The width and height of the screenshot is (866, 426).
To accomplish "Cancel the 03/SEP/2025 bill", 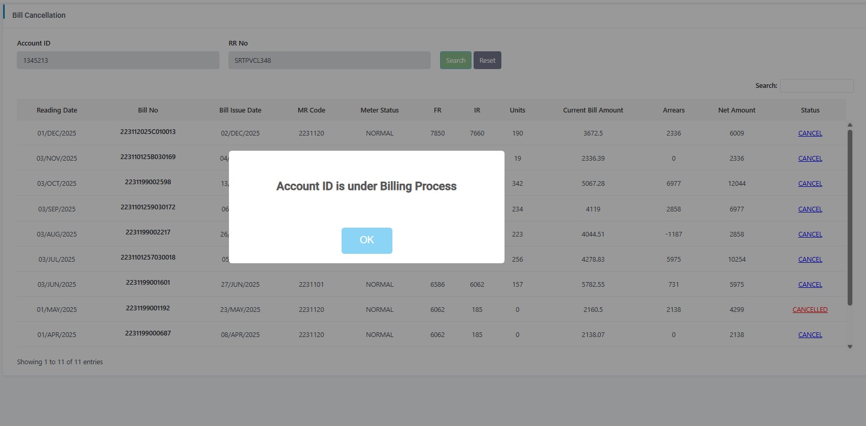I will pos(809,209).
